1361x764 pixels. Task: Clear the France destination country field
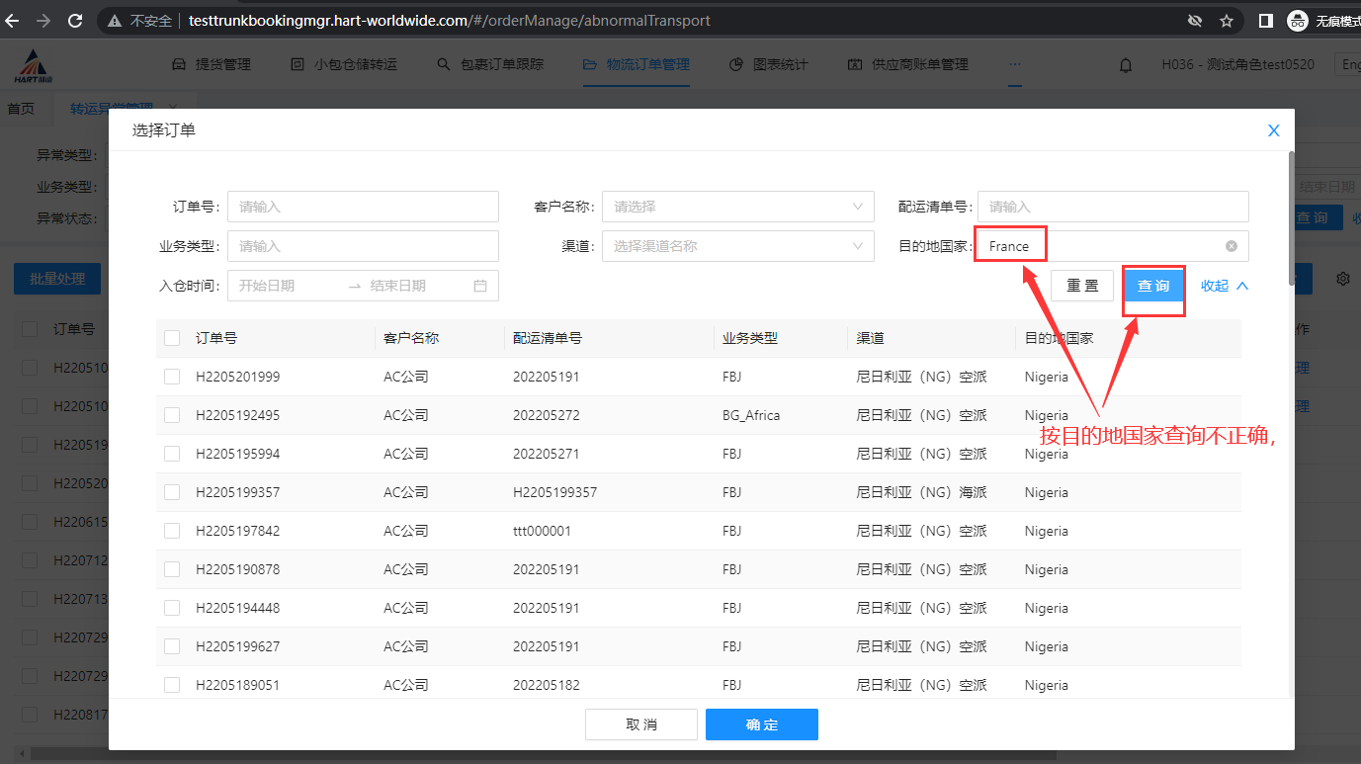tap(1231, 246)
